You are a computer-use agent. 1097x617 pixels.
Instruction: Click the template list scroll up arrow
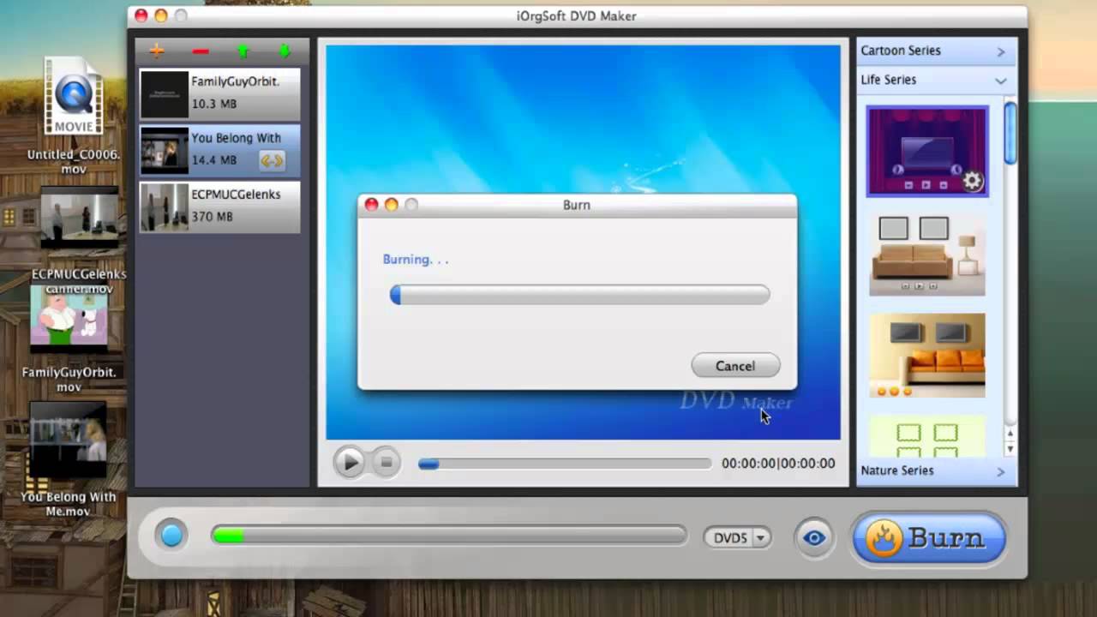coord(1010,434)
